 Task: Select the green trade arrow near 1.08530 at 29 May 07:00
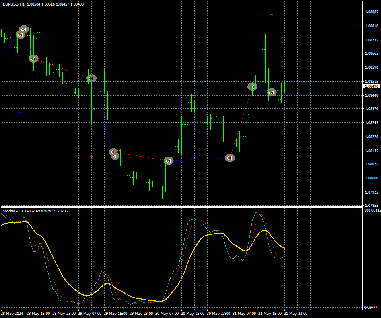pyautogui.click(x=91, y=78)
